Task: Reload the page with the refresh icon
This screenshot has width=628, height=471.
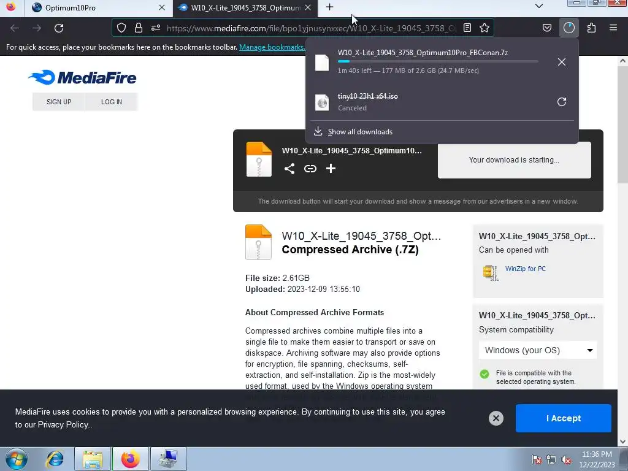Action: [59, 28]
